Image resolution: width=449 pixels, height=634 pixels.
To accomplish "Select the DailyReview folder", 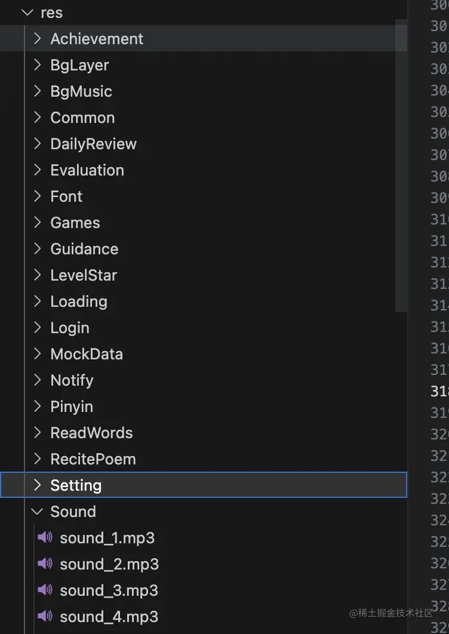I will pyautogui.click(x=93, y=143).
